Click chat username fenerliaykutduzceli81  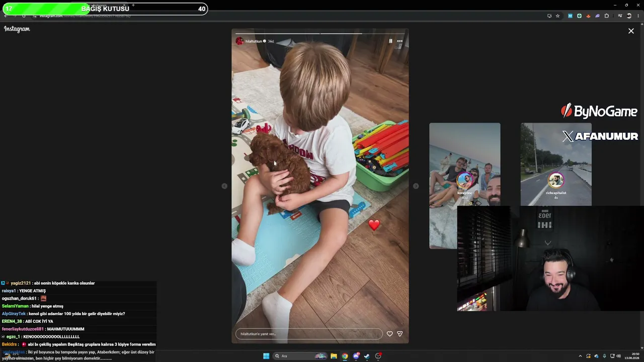23,329
